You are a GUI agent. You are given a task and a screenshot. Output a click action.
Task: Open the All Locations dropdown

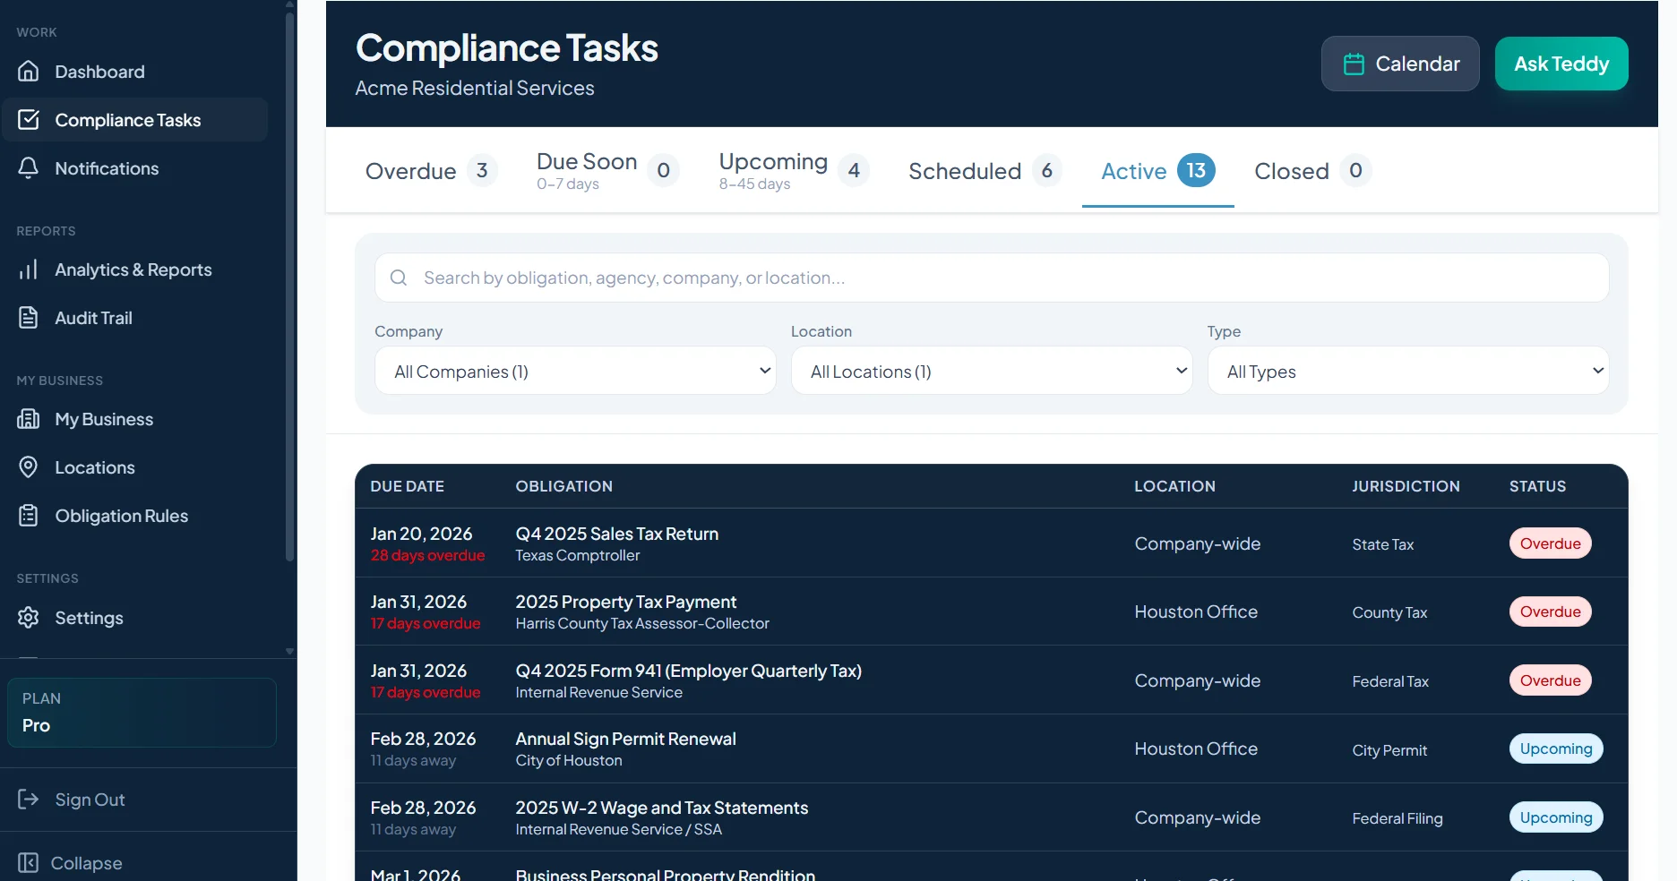(x=992, y=371)
